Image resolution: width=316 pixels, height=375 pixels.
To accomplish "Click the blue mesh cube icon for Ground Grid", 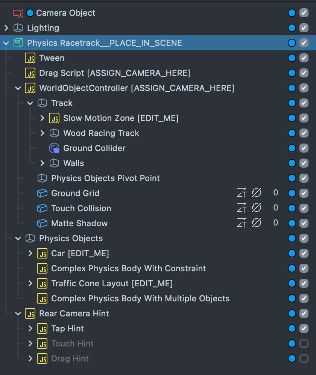I will point(42,194).
